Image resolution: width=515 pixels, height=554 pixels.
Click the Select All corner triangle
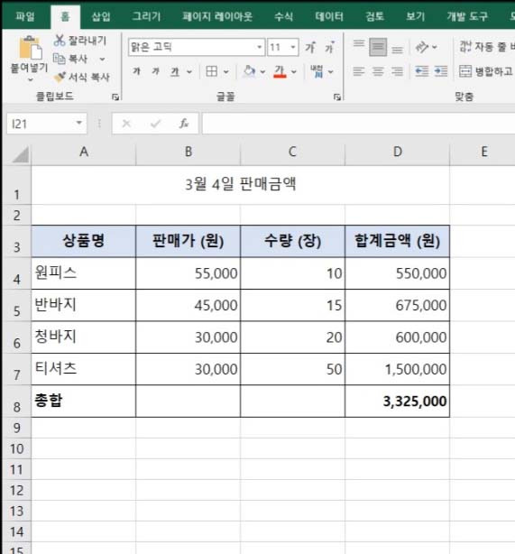tap(21, 155)
